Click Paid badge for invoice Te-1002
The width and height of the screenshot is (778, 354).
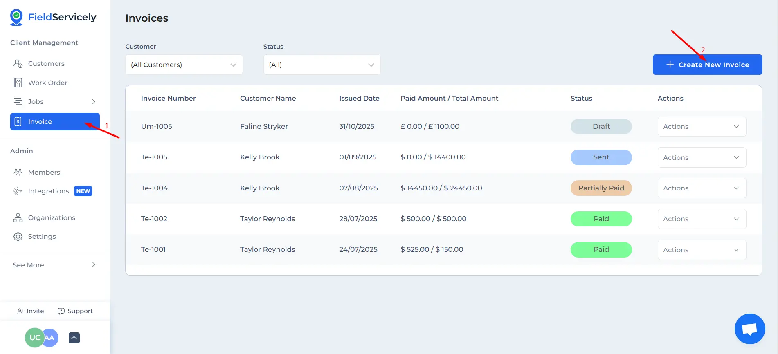[601, 219]
